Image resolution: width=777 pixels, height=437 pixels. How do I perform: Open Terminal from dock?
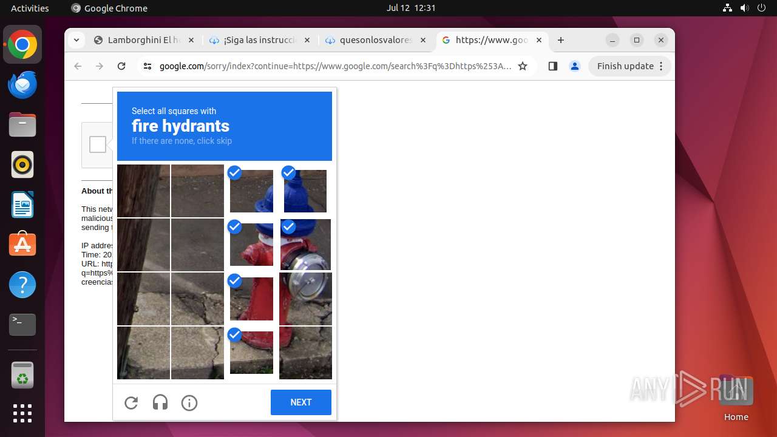[x=22, y=325]
